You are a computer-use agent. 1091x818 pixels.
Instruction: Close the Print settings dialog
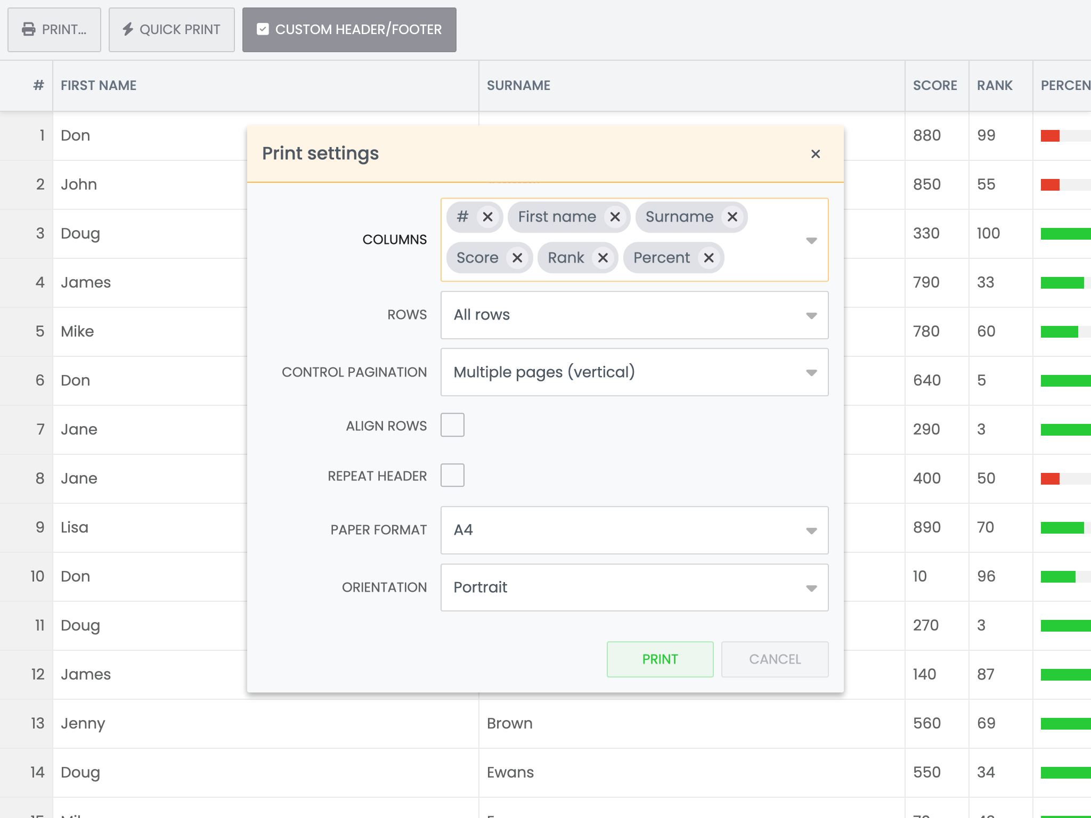coord(816,154)
